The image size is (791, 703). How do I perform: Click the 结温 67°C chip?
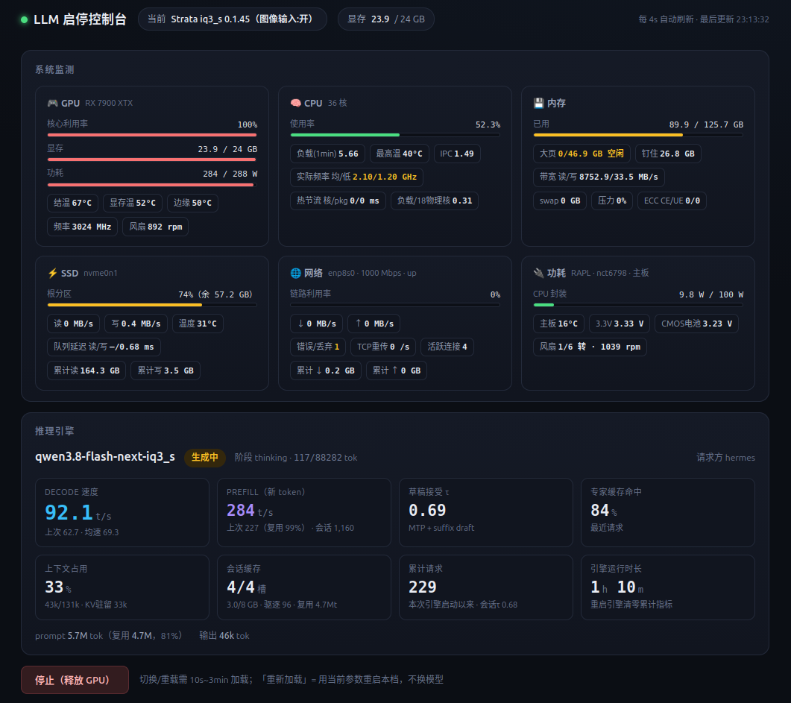[72, 203]
